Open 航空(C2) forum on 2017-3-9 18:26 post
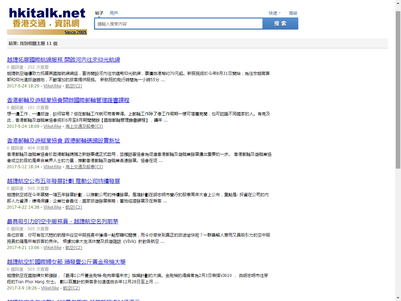 [x=71, y=288]
